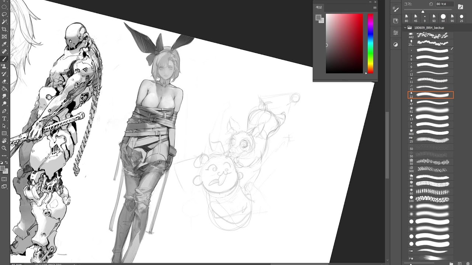Select the Lasso tool
The image size is (472, 265).
coord(4,14)
